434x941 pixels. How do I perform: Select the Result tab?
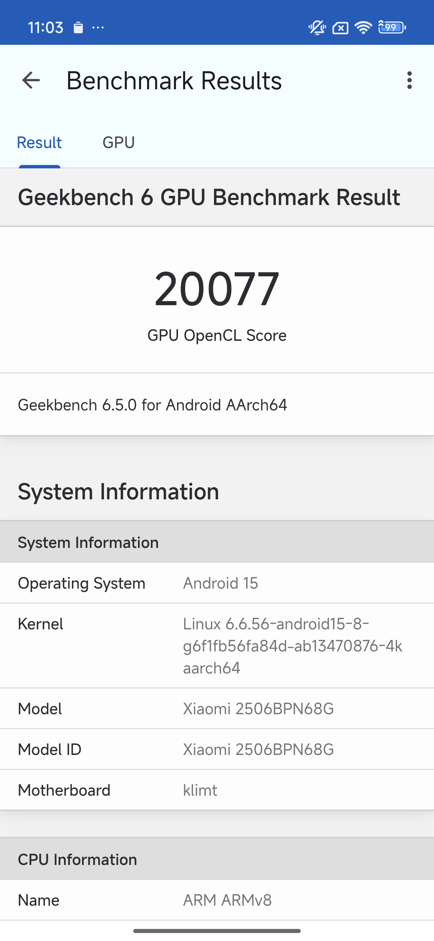tap(39, 143)
